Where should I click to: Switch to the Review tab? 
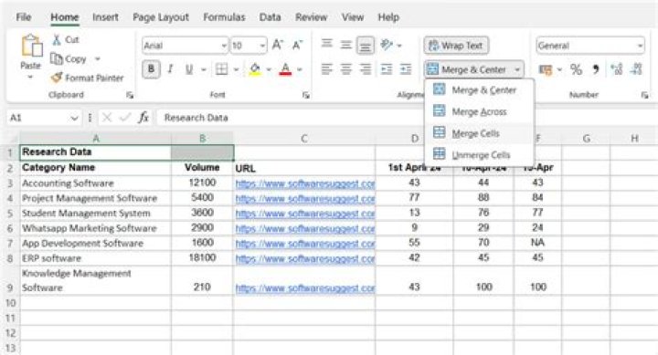click(311, 17)
